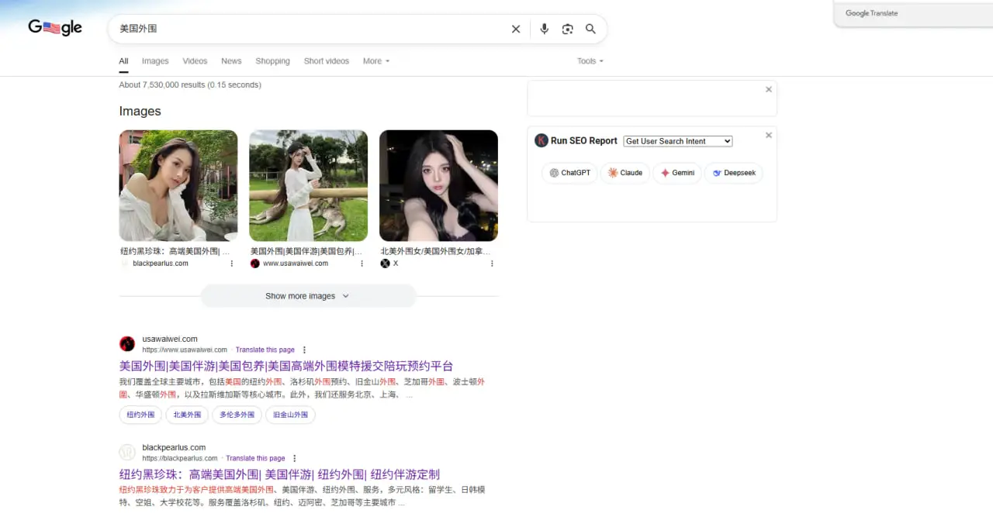Open search by image camera icon
993x517 pixels.
coord(568,29)
